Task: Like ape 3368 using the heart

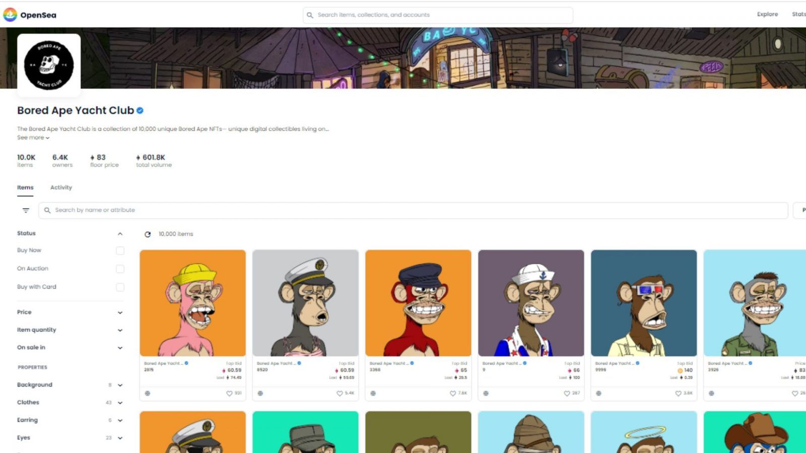Action: [452, 394]
